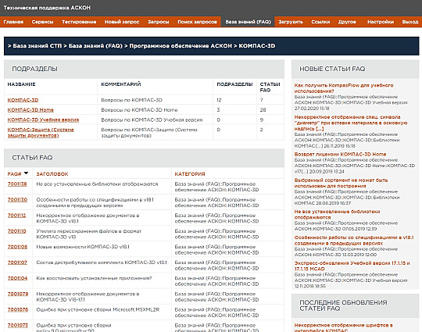Open the КОМПАС-3D Home subsection link
Screen dimensions: 422x332
(30, 110)
